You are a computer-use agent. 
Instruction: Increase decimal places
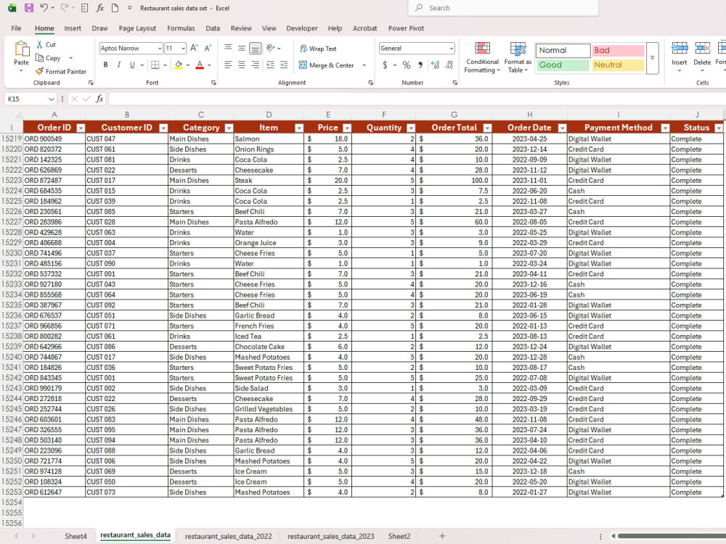(x=435, y=65)
